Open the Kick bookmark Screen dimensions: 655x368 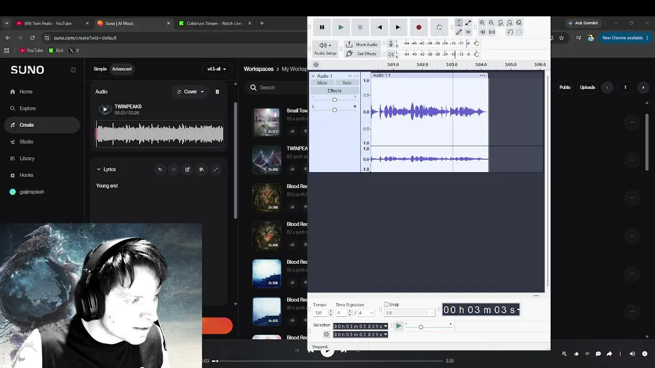tap(56, 50)
